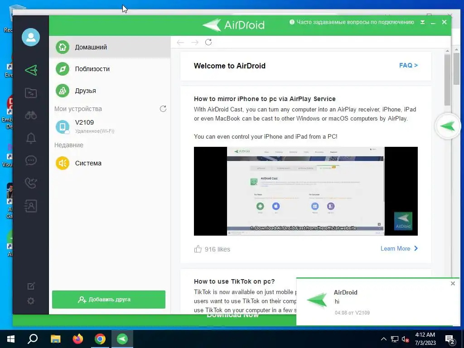Like the AirPlay article thumbs-up

tap(198, 249)
